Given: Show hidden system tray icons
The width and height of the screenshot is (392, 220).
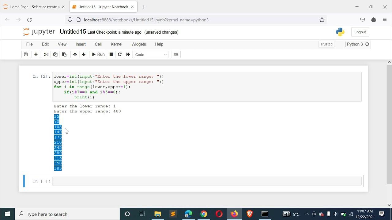Looking at the screenshot, I should click(307, 214).
